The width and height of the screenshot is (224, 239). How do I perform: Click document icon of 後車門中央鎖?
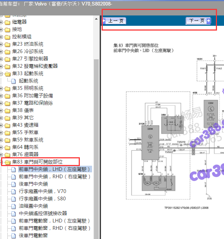[x=14, y=184]
